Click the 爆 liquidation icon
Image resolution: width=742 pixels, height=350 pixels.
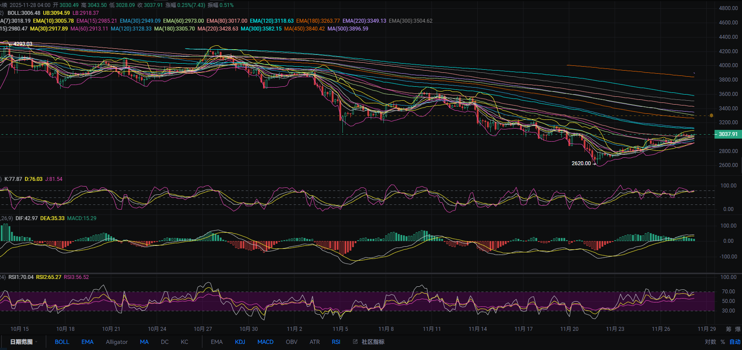[738, 329]
